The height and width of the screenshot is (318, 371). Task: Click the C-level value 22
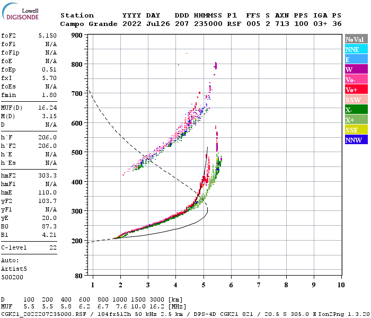pyautogui.click(x=53, y=248)
